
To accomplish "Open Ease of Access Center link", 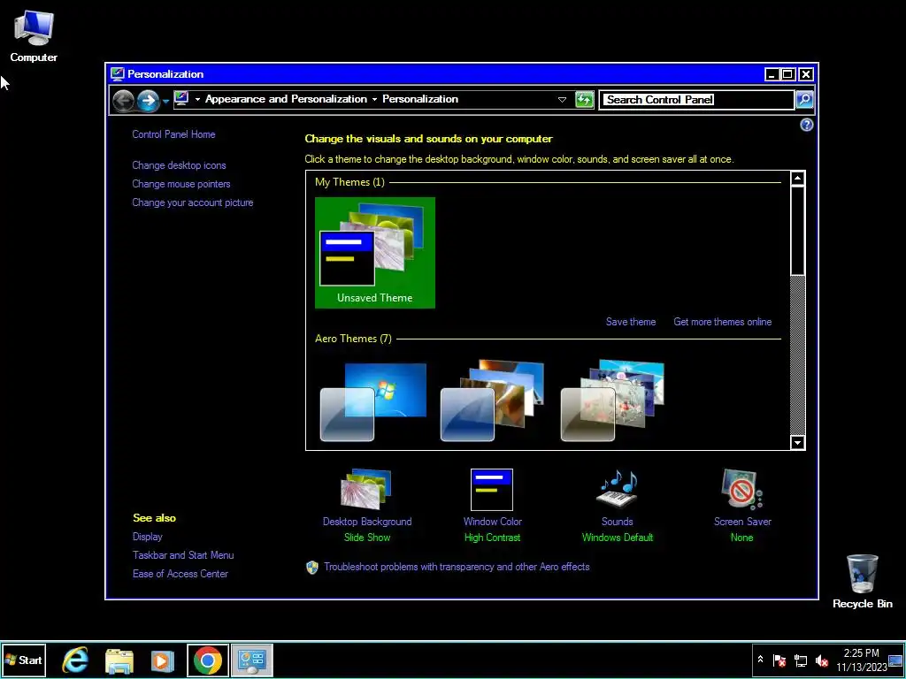I will click(180, 573).
